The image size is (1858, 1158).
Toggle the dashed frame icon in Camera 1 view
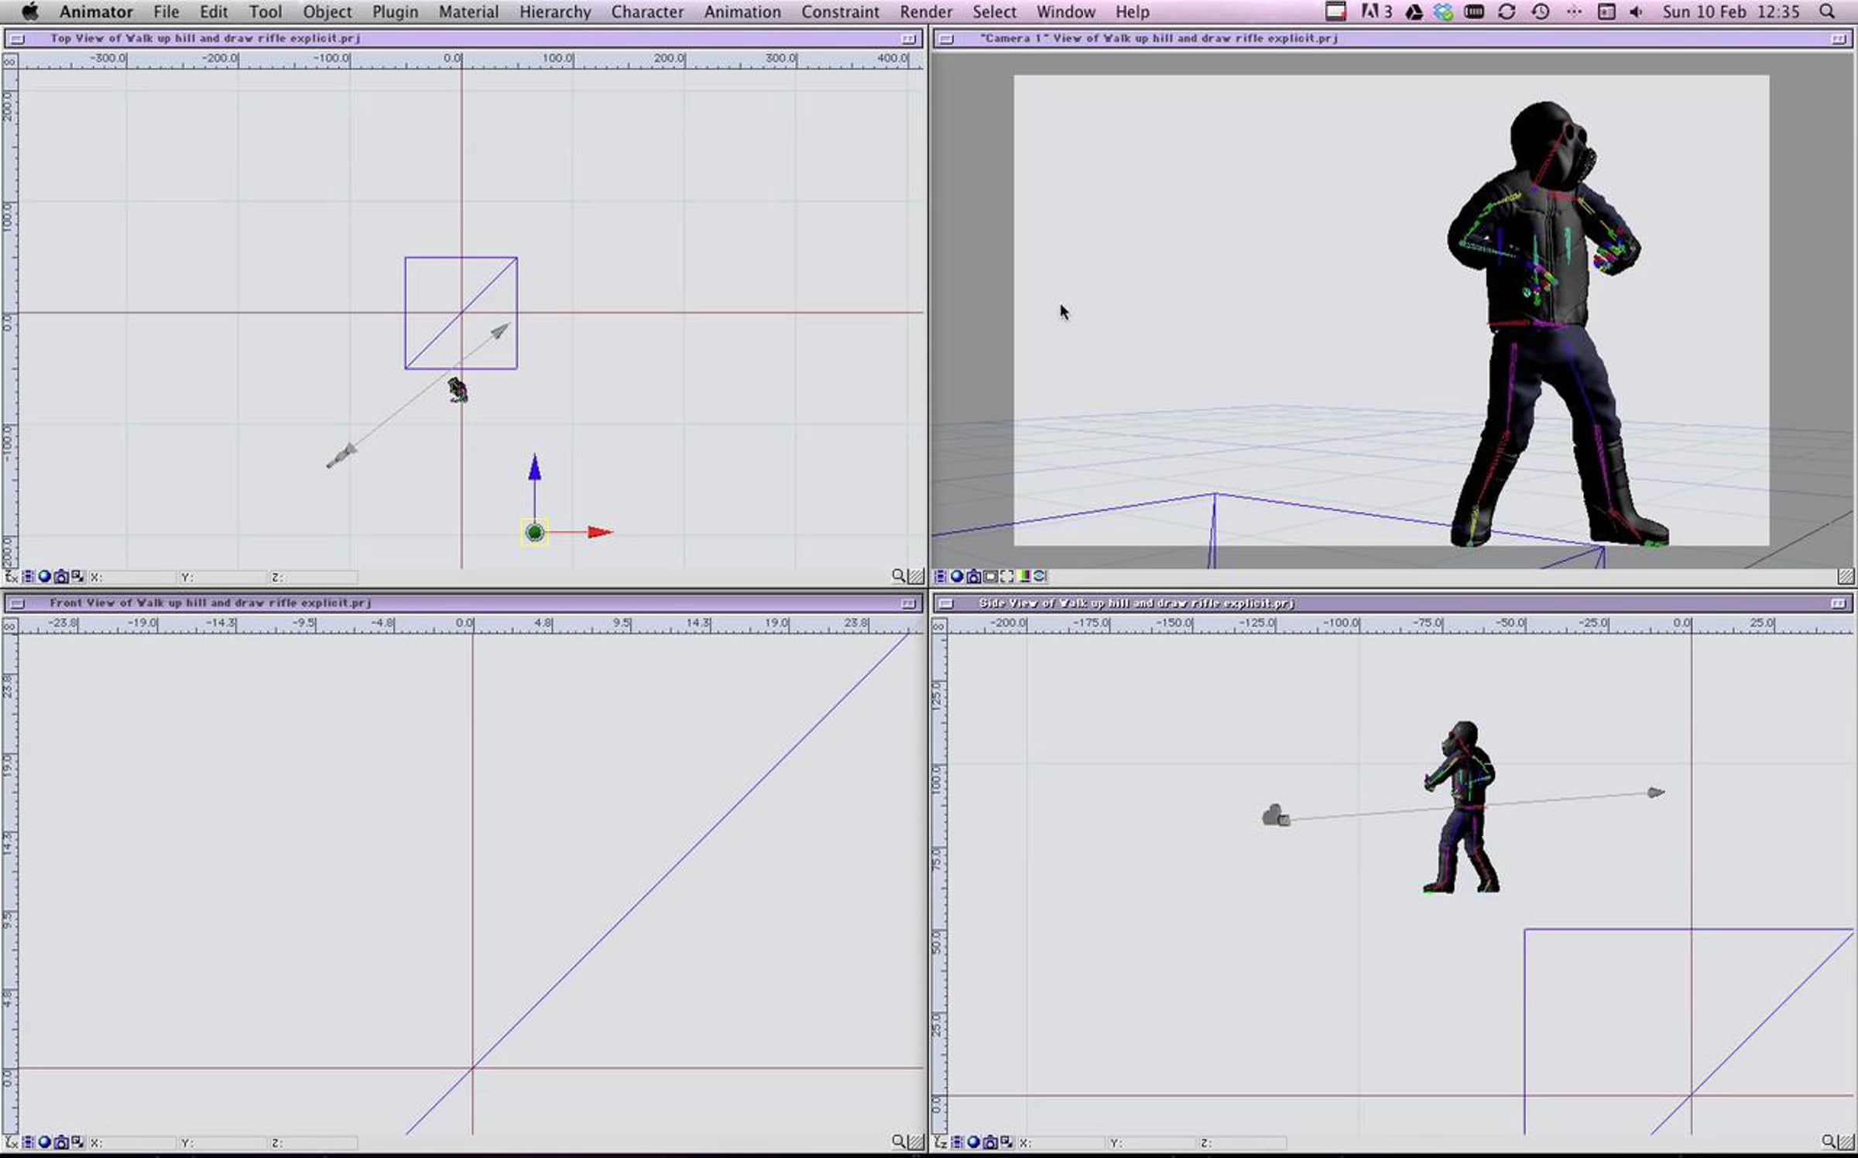tap(1006, 576)
